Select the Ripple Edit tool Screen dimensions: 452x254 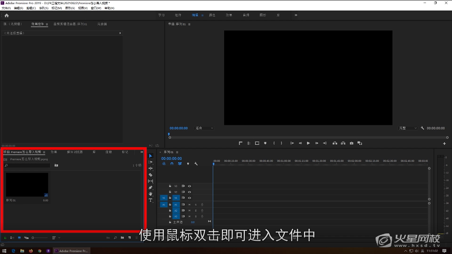coord(151,169)
